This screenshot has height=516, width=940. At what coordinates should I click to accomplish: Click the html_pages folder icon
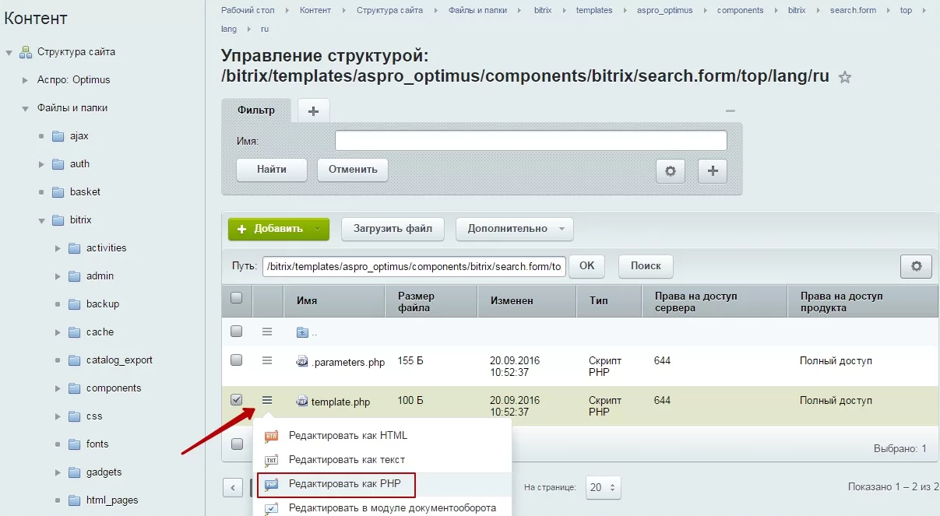(x=75, y=500)
